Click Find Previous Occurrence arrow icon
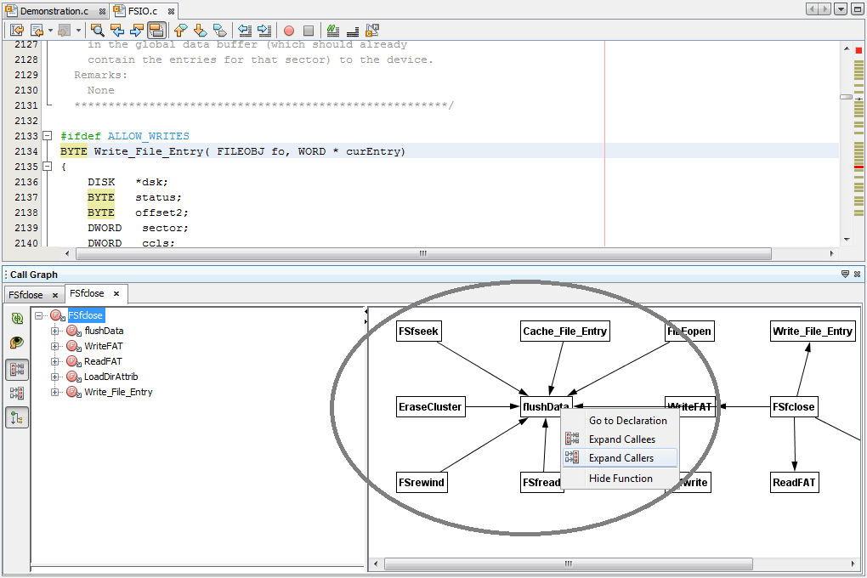 point(117,30)
